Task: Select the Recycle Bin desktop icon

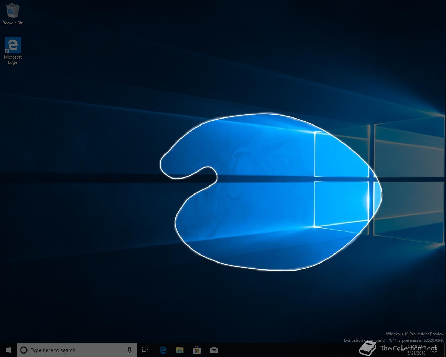Action: pyautogui.click(x=13, y=14)
